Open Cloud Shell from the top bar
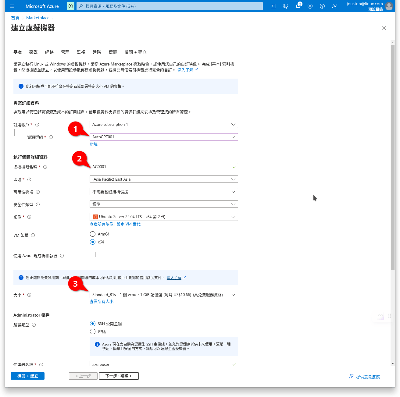400x397 pixels. pyautogui.click(x=273, y=6)
